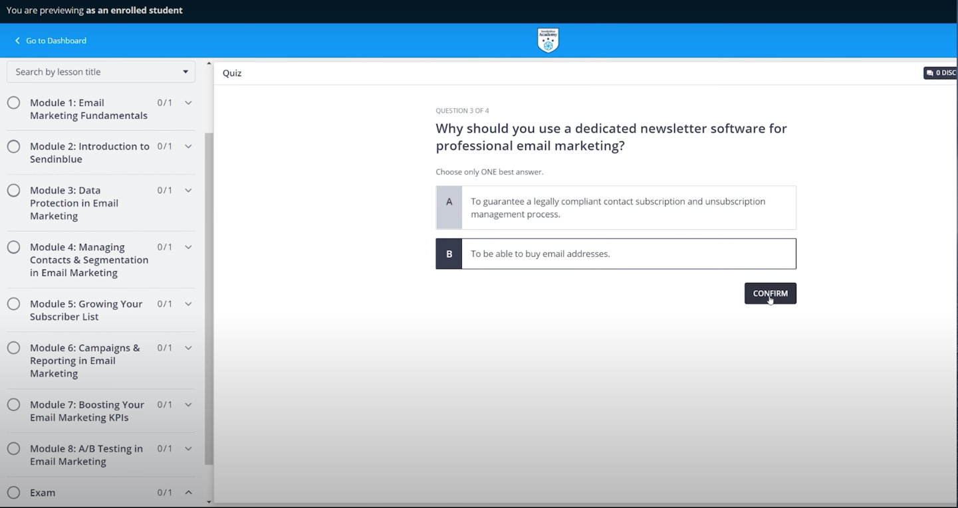Open the lesson search filter dropdown

(184, 71)
